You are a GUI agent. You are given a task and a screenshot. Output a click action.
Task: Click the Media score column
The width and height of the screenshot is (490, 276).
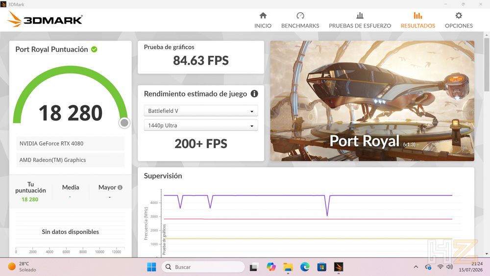tap(71, 191)
